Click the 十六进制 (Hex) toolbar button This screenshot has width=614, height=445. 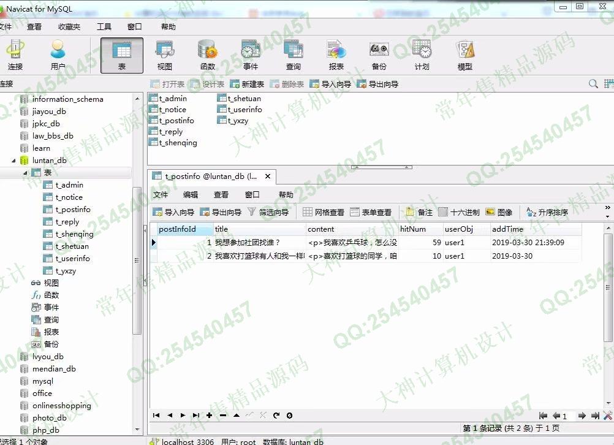point(459,212)
